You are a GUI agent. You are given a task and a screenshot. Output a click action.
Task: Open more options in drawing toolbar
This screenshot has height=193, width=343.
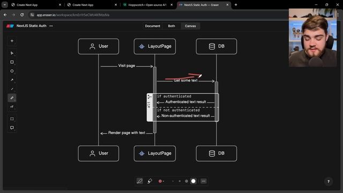[x=204, y=181]
